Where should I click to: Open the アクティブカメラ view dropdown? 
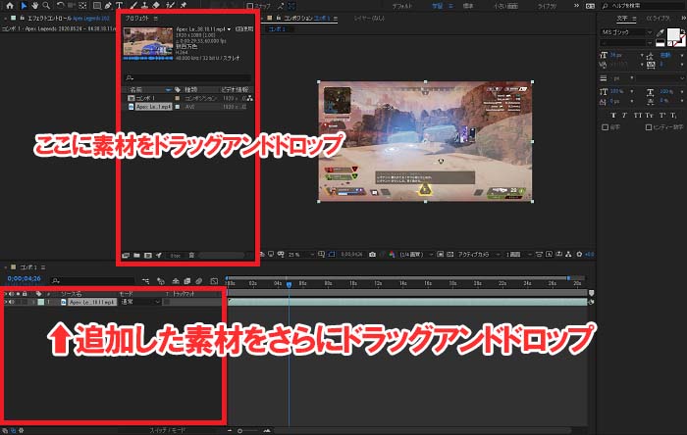point(479,255)
